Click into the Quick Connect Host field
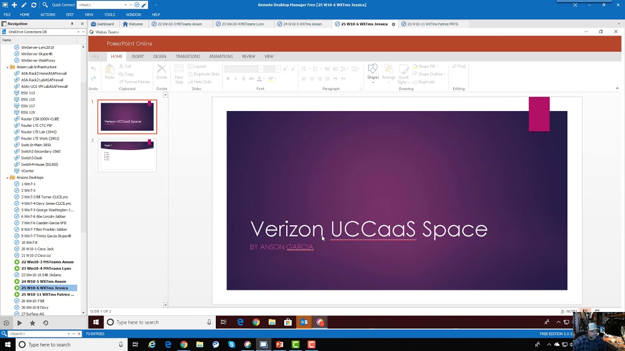This screenshot has height=351, width=625. click(100, 5)
